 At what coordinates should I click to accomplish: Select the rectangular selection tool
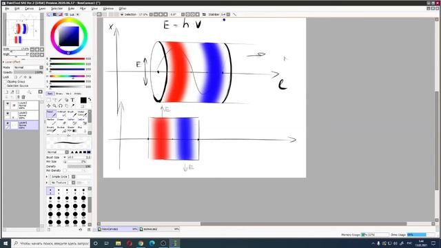click(49, 100)
